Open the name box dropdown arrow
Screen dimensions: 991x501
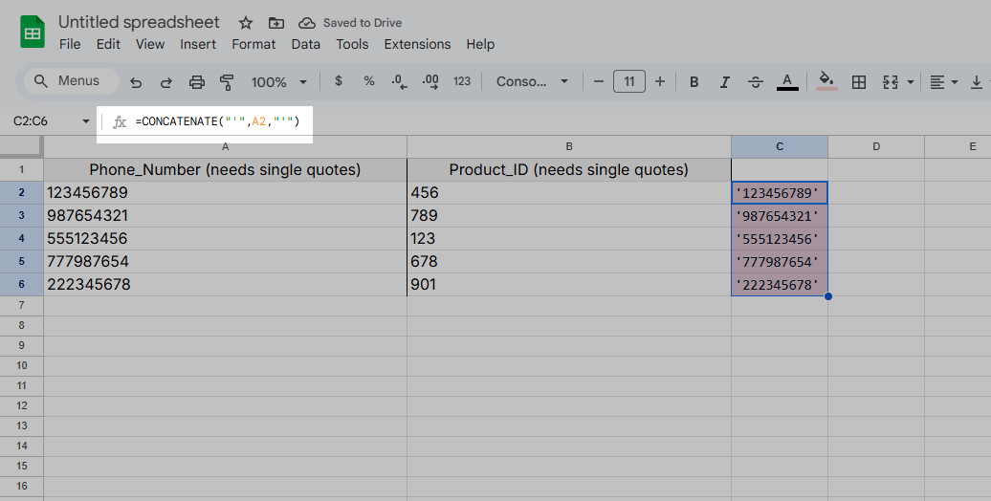point(86,121)
